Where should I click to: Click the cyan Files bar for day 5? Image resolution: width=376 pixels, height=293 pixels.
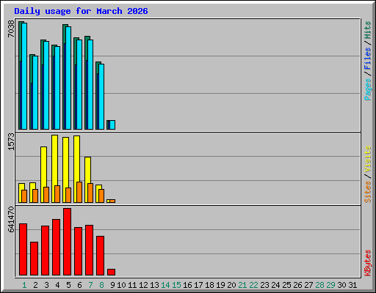click(68, 78)
